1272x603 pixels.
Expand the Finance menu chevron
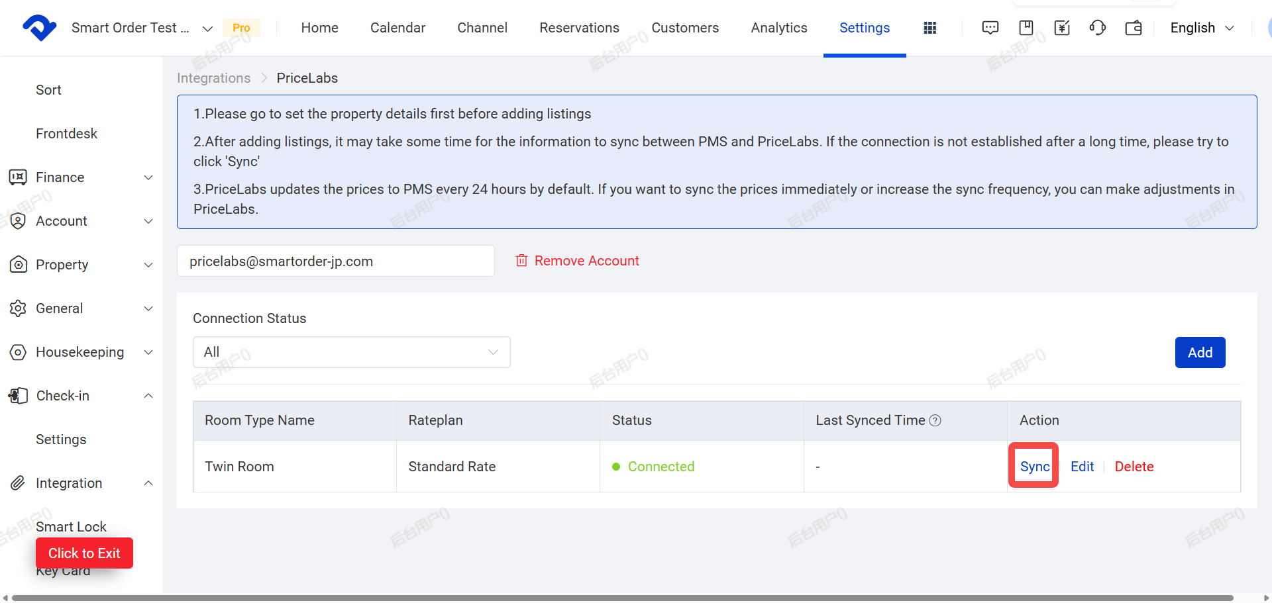pyautogui.click(x=148, y=177)
